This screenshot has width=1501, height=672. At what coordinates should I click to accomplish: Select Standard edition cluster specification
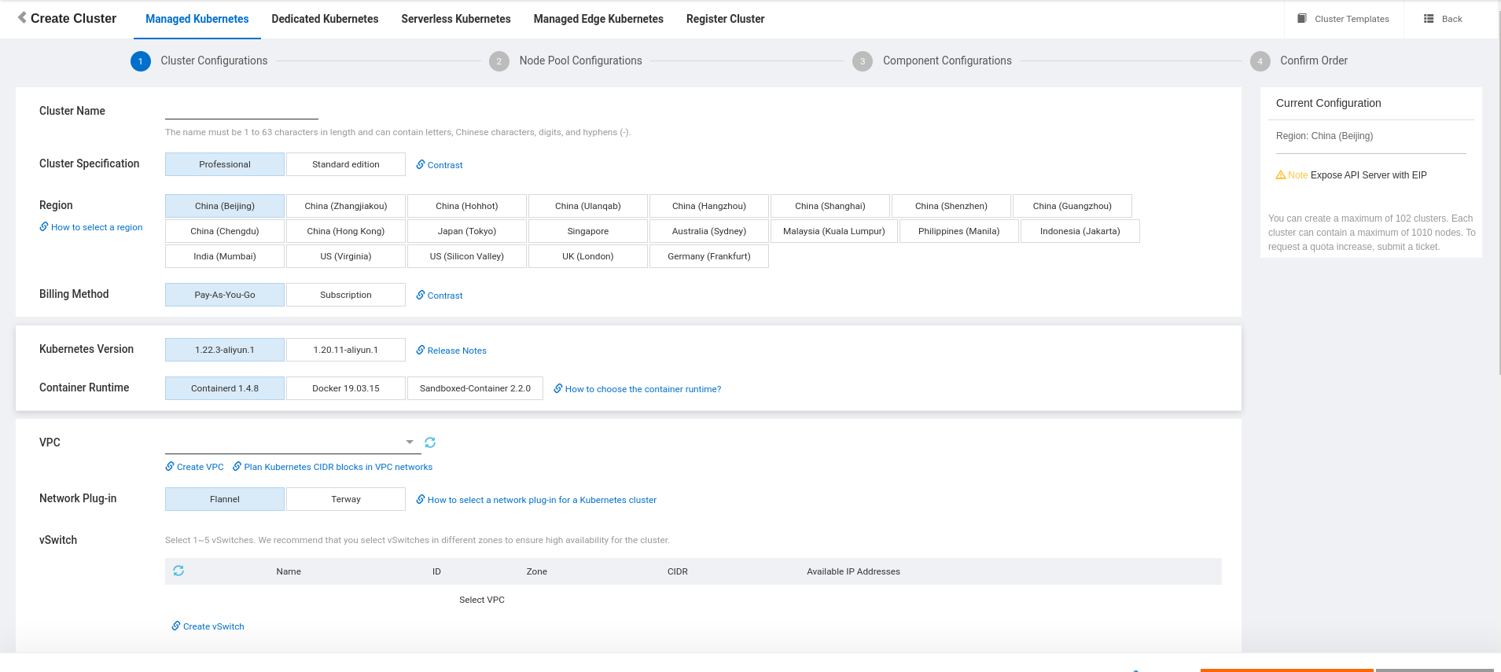(x=346, y=164)
